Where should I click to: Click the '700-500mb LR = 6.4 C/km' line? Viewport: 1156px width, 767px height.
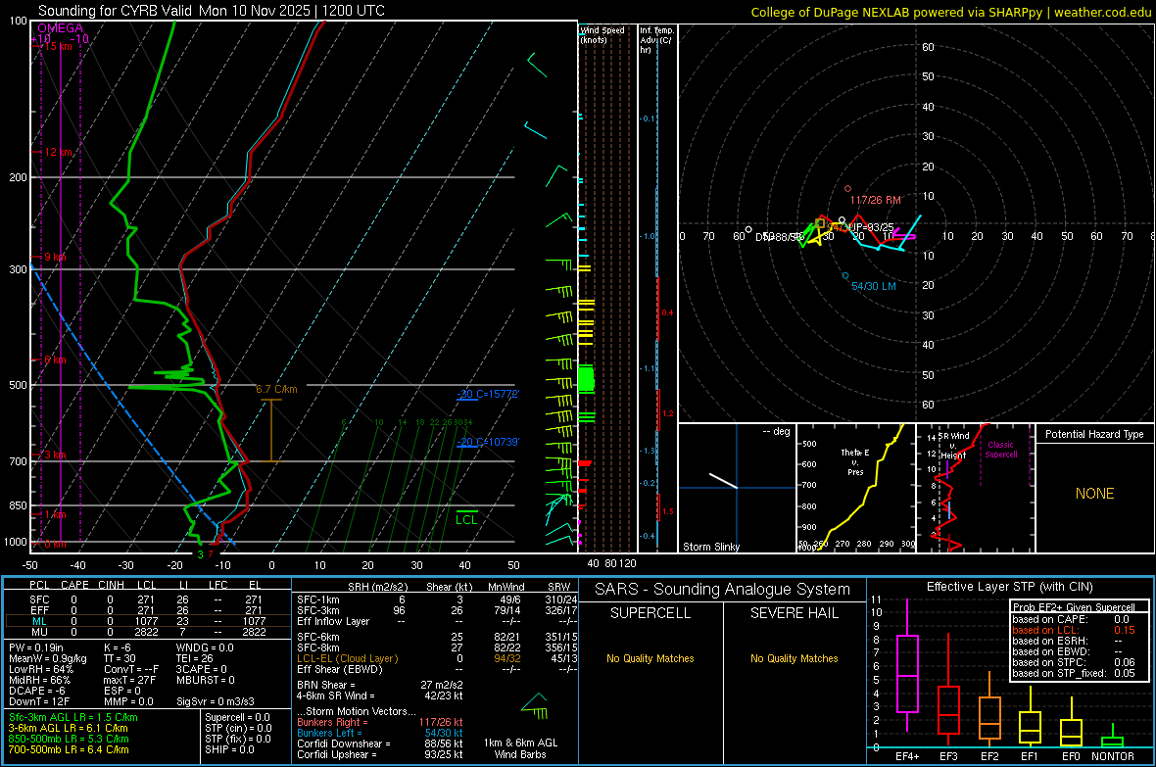click(x=69, y=749)
